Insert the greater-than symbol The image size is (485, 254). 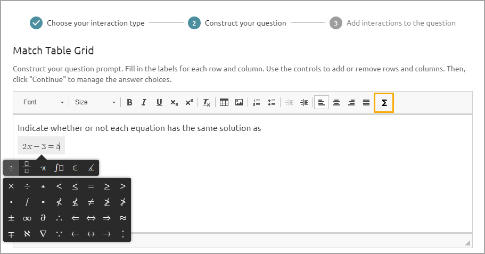(123, 186)
